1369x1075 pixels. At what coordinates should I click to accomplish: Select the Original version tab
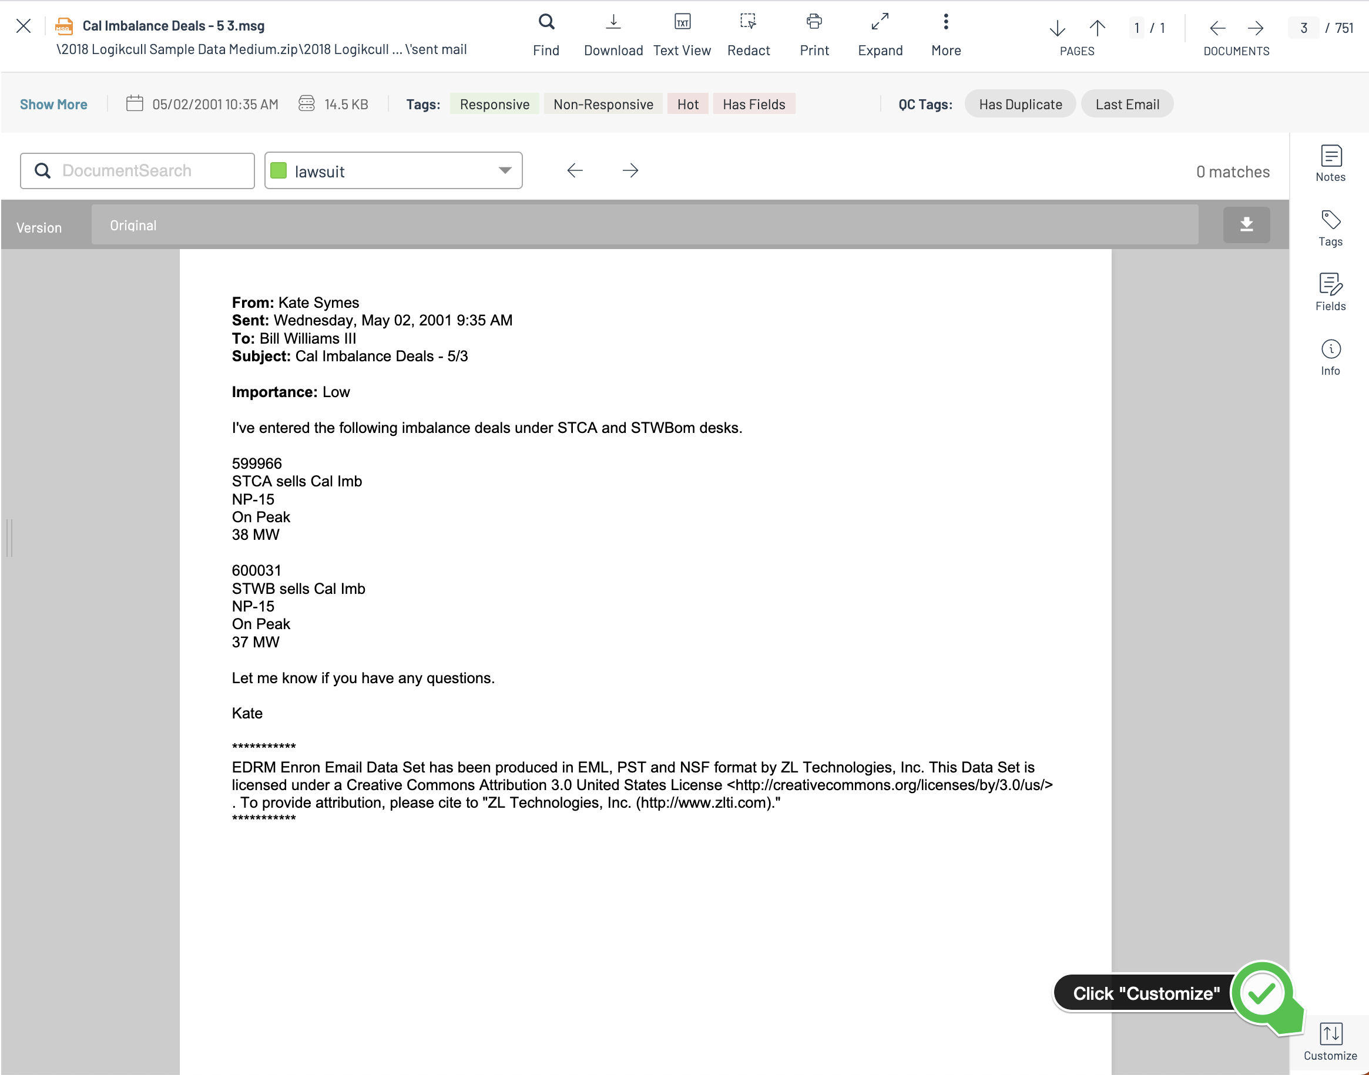645,226
